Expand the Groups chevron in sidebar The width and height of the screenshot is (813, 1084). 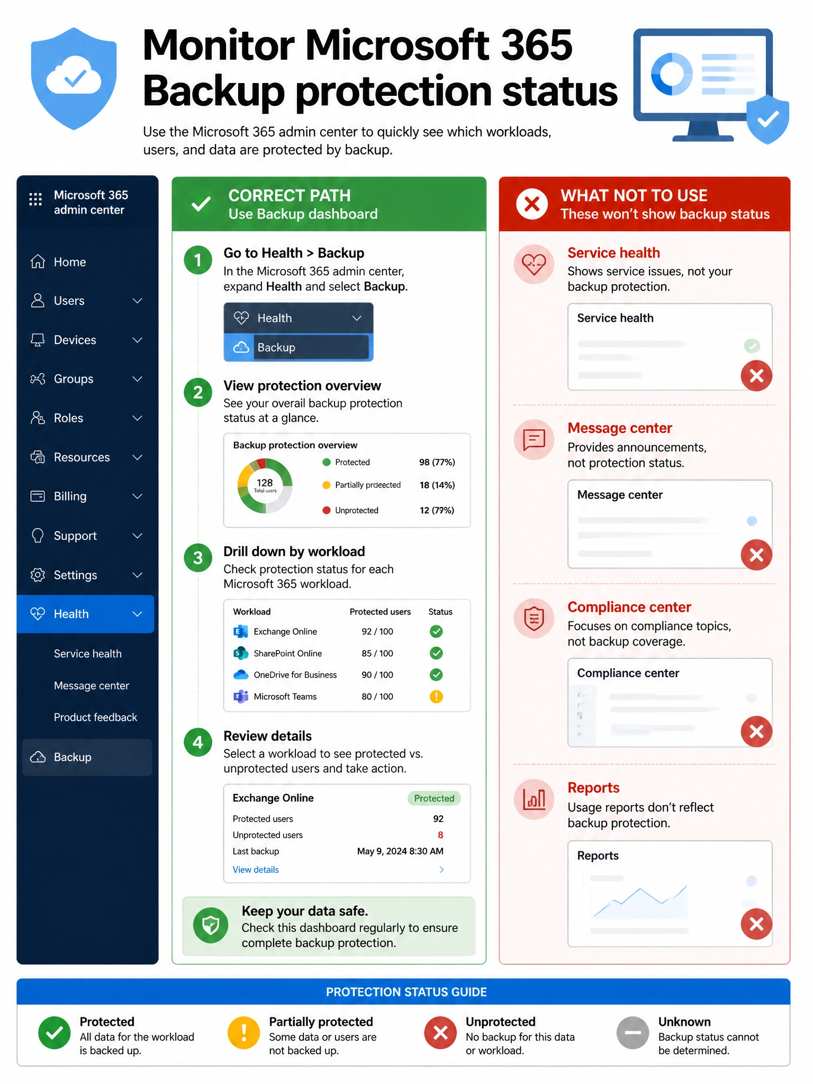tap(138, 379)
